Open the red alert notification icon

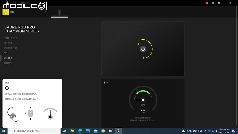pos(207,3)
